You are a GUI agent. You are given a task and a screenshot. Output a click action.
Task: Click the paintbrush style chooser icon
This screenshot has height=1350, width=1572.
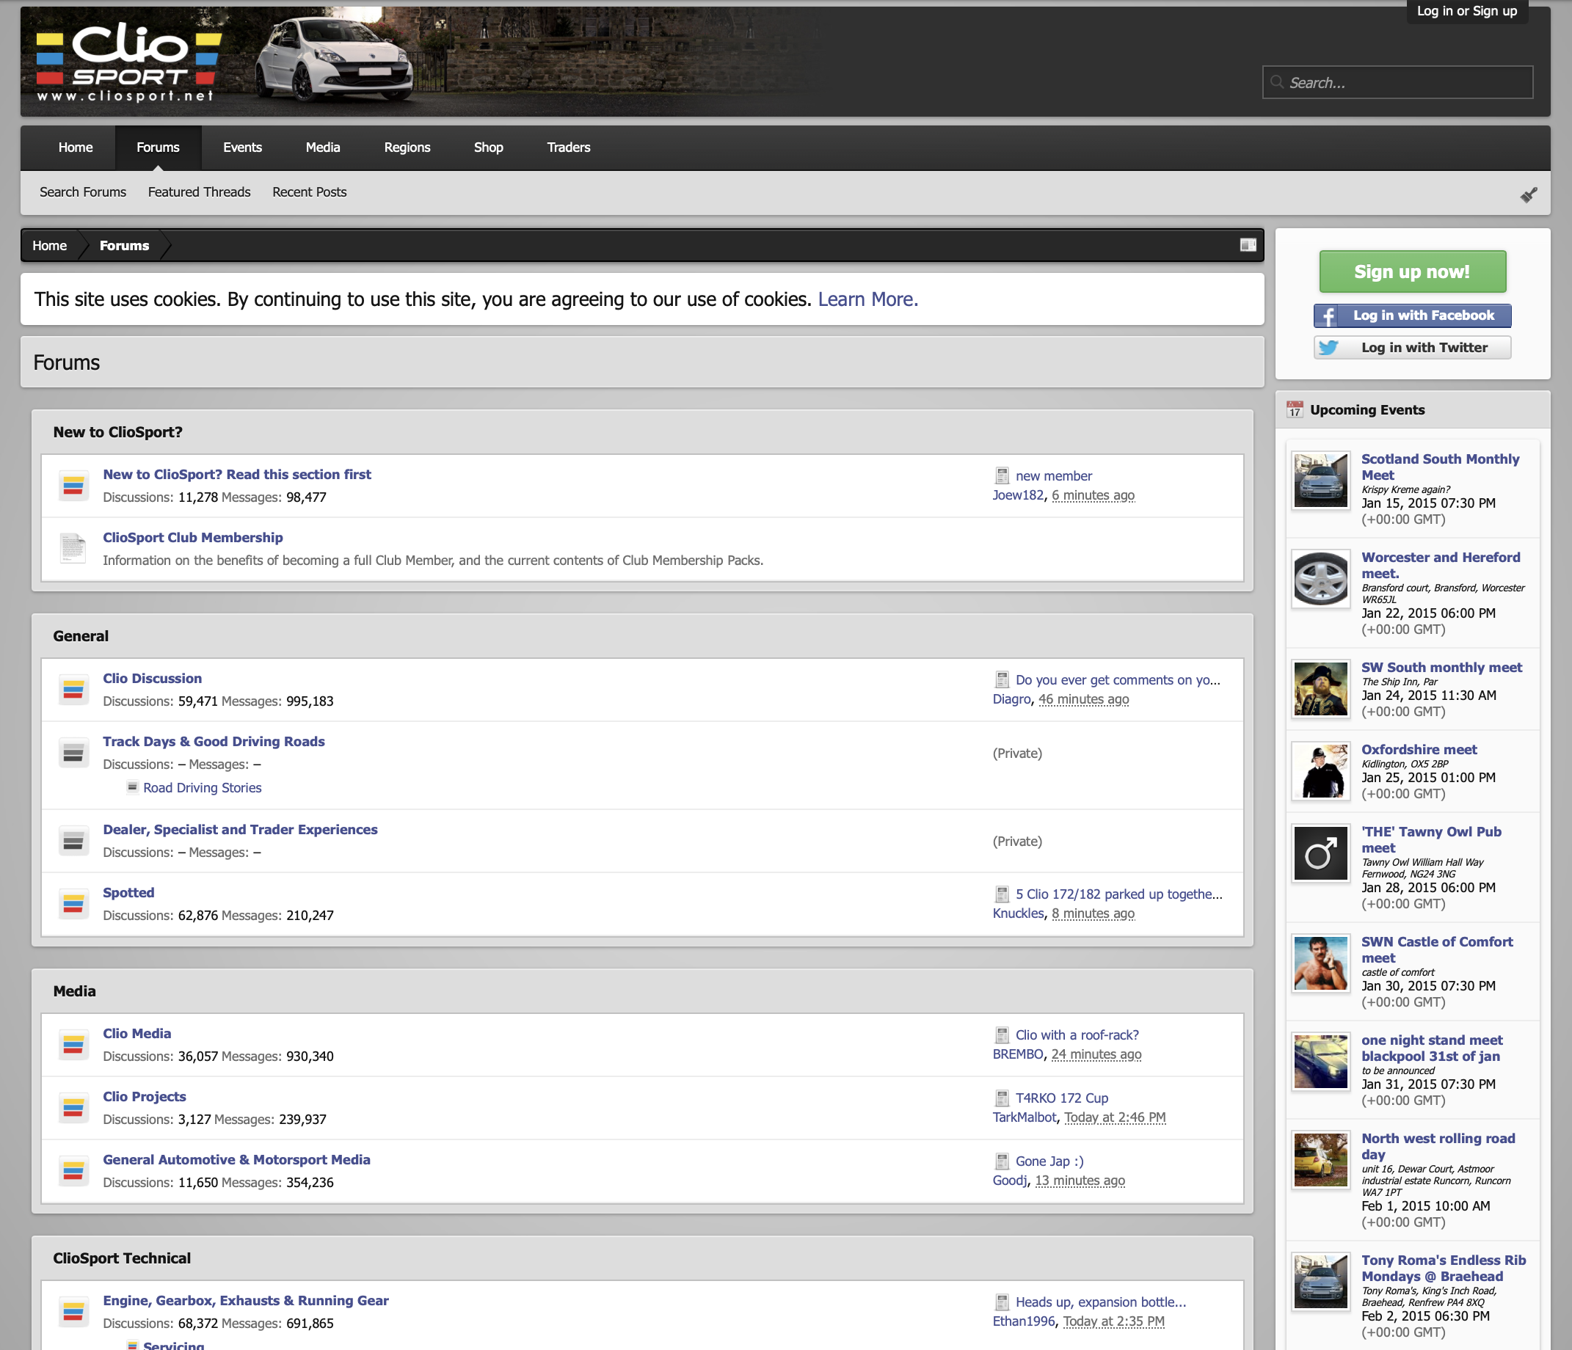[1528, 195]
